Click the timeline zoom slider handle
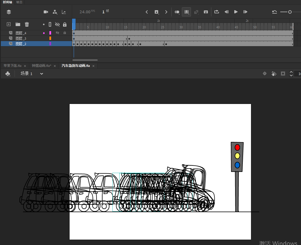Image resolution: width=301 pixels, height=245 pixels. [290, 12]
